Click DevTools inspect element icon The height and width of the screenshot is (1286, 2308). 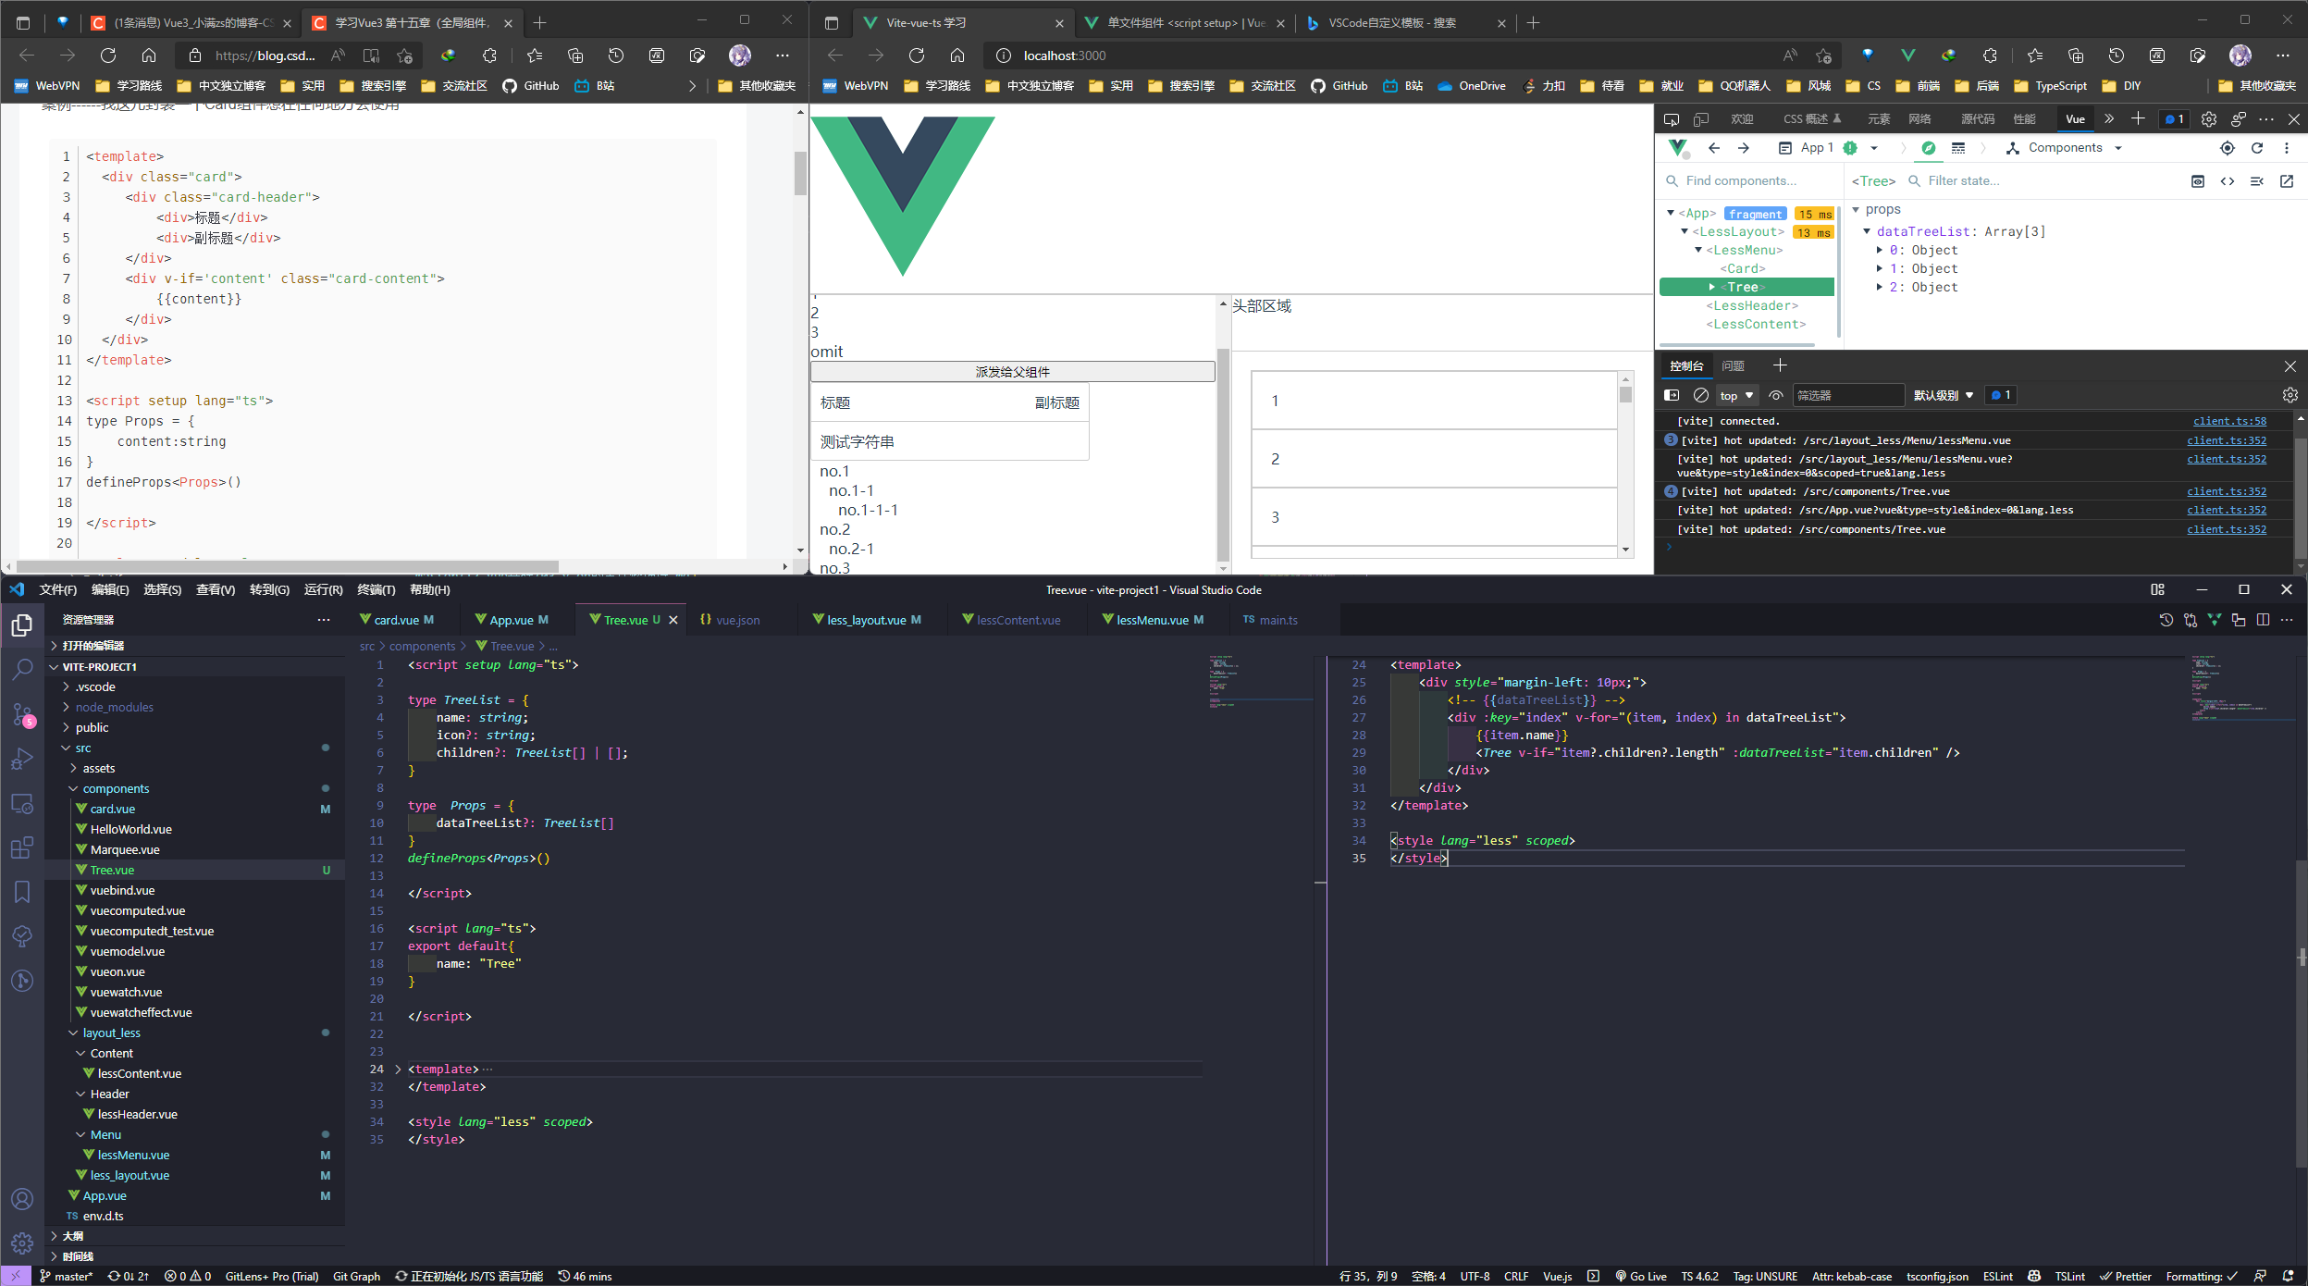pyautogui.click(x=1671, y=119)
